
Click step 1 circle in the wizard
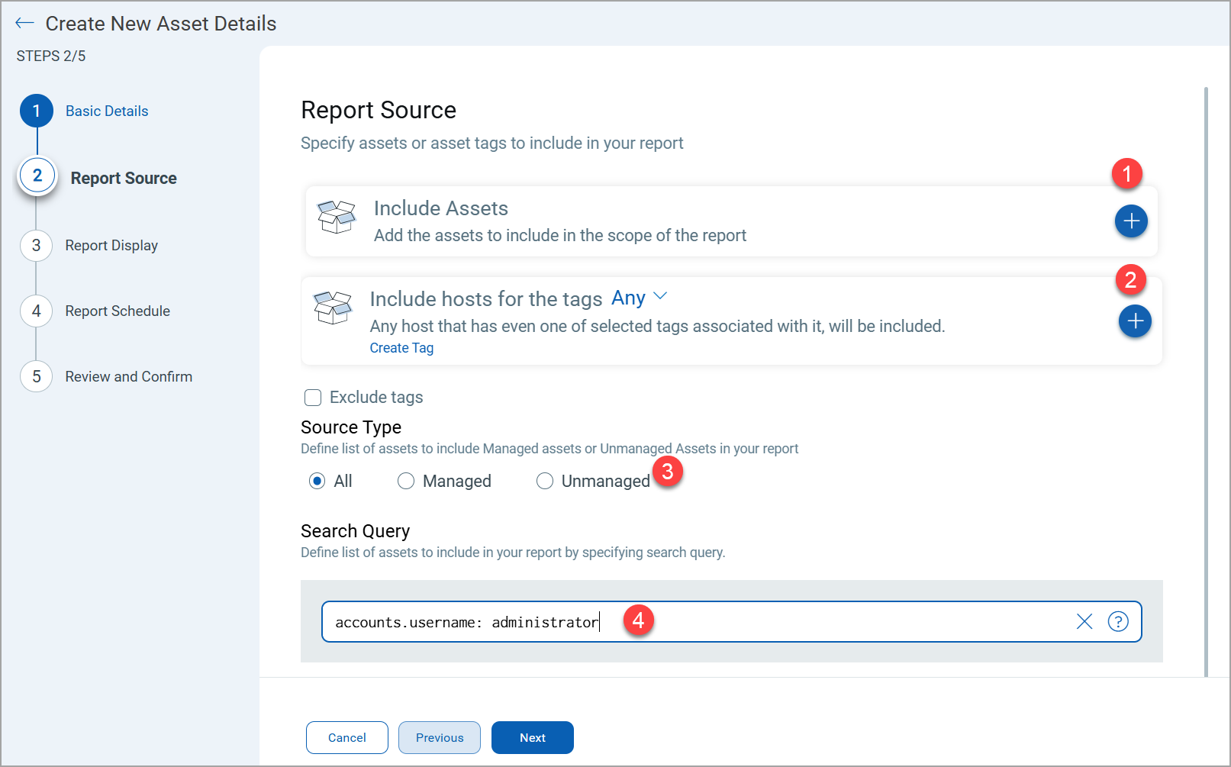coord(36,111)
